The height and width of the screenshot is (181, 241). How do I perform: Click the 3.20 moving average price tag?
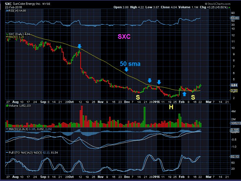tap(234, 91)
